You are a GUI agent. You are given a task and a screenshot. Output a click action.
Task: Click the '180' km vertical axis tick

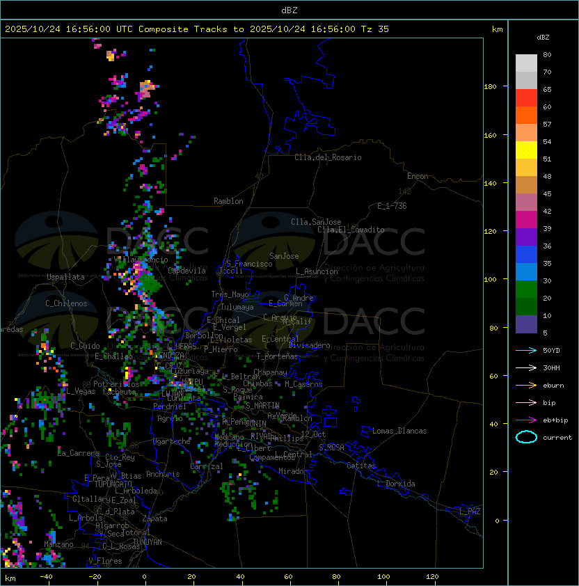[x=490, y=87]
